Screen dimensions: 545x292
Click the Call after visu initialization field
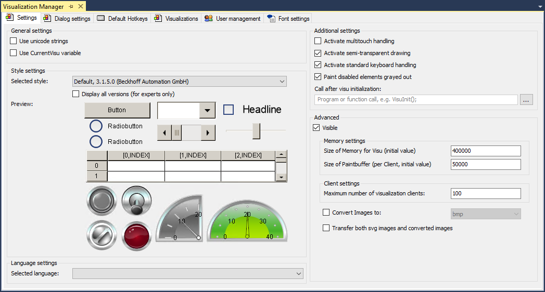[416, 100]
